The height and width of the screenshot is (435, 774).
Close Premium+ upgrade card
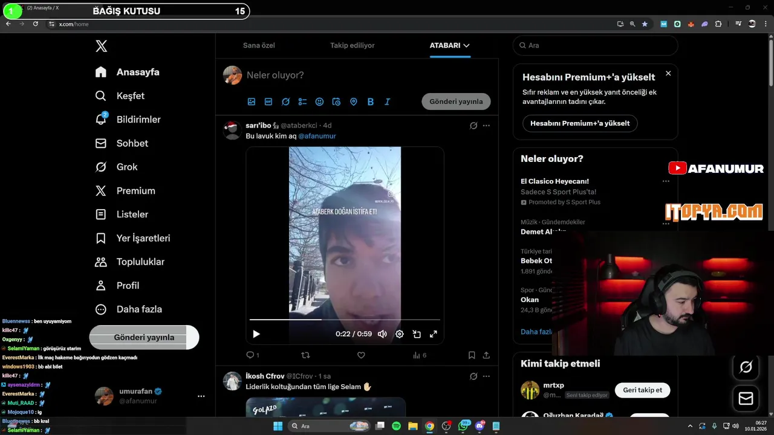[x=668, y=73]
